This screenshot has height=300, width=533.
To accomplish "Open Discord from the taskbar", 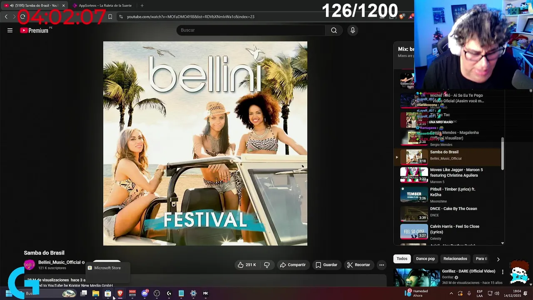I will (x=144, y=293).
